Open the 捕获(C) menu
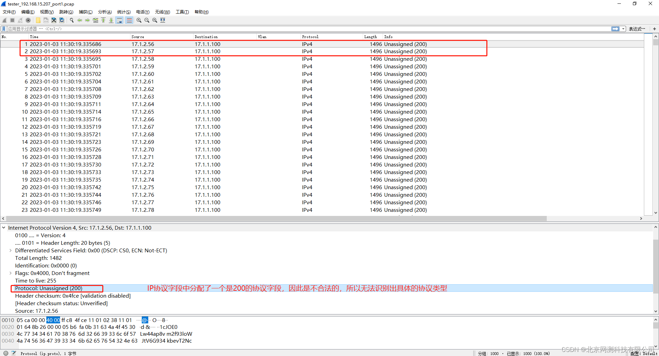The width and height of the screenshot is (659, 356). click(x=85, y=12)
